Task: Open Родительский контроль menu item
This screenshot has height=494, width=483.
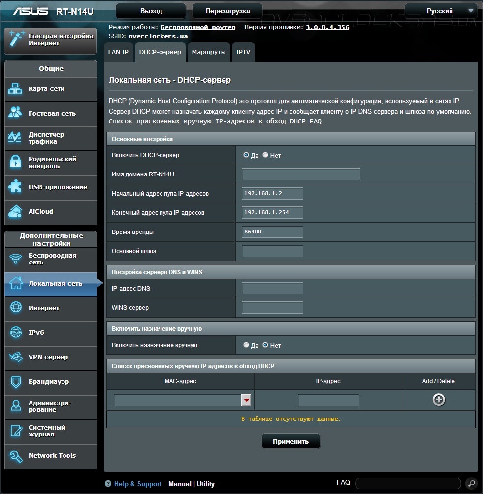Action: coord(51,163)
